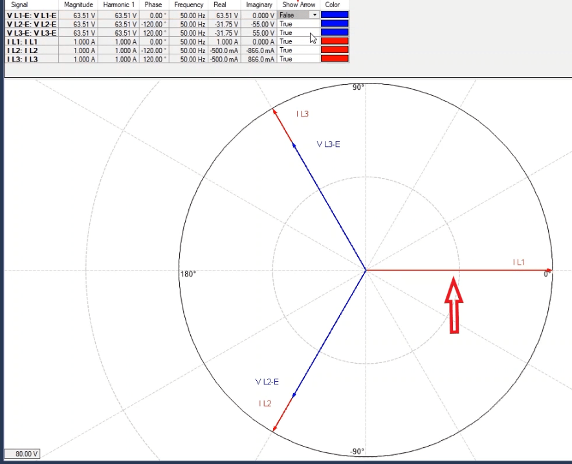Click the 80.00 V scale field
572x464 pixels.
coord(22,454)
